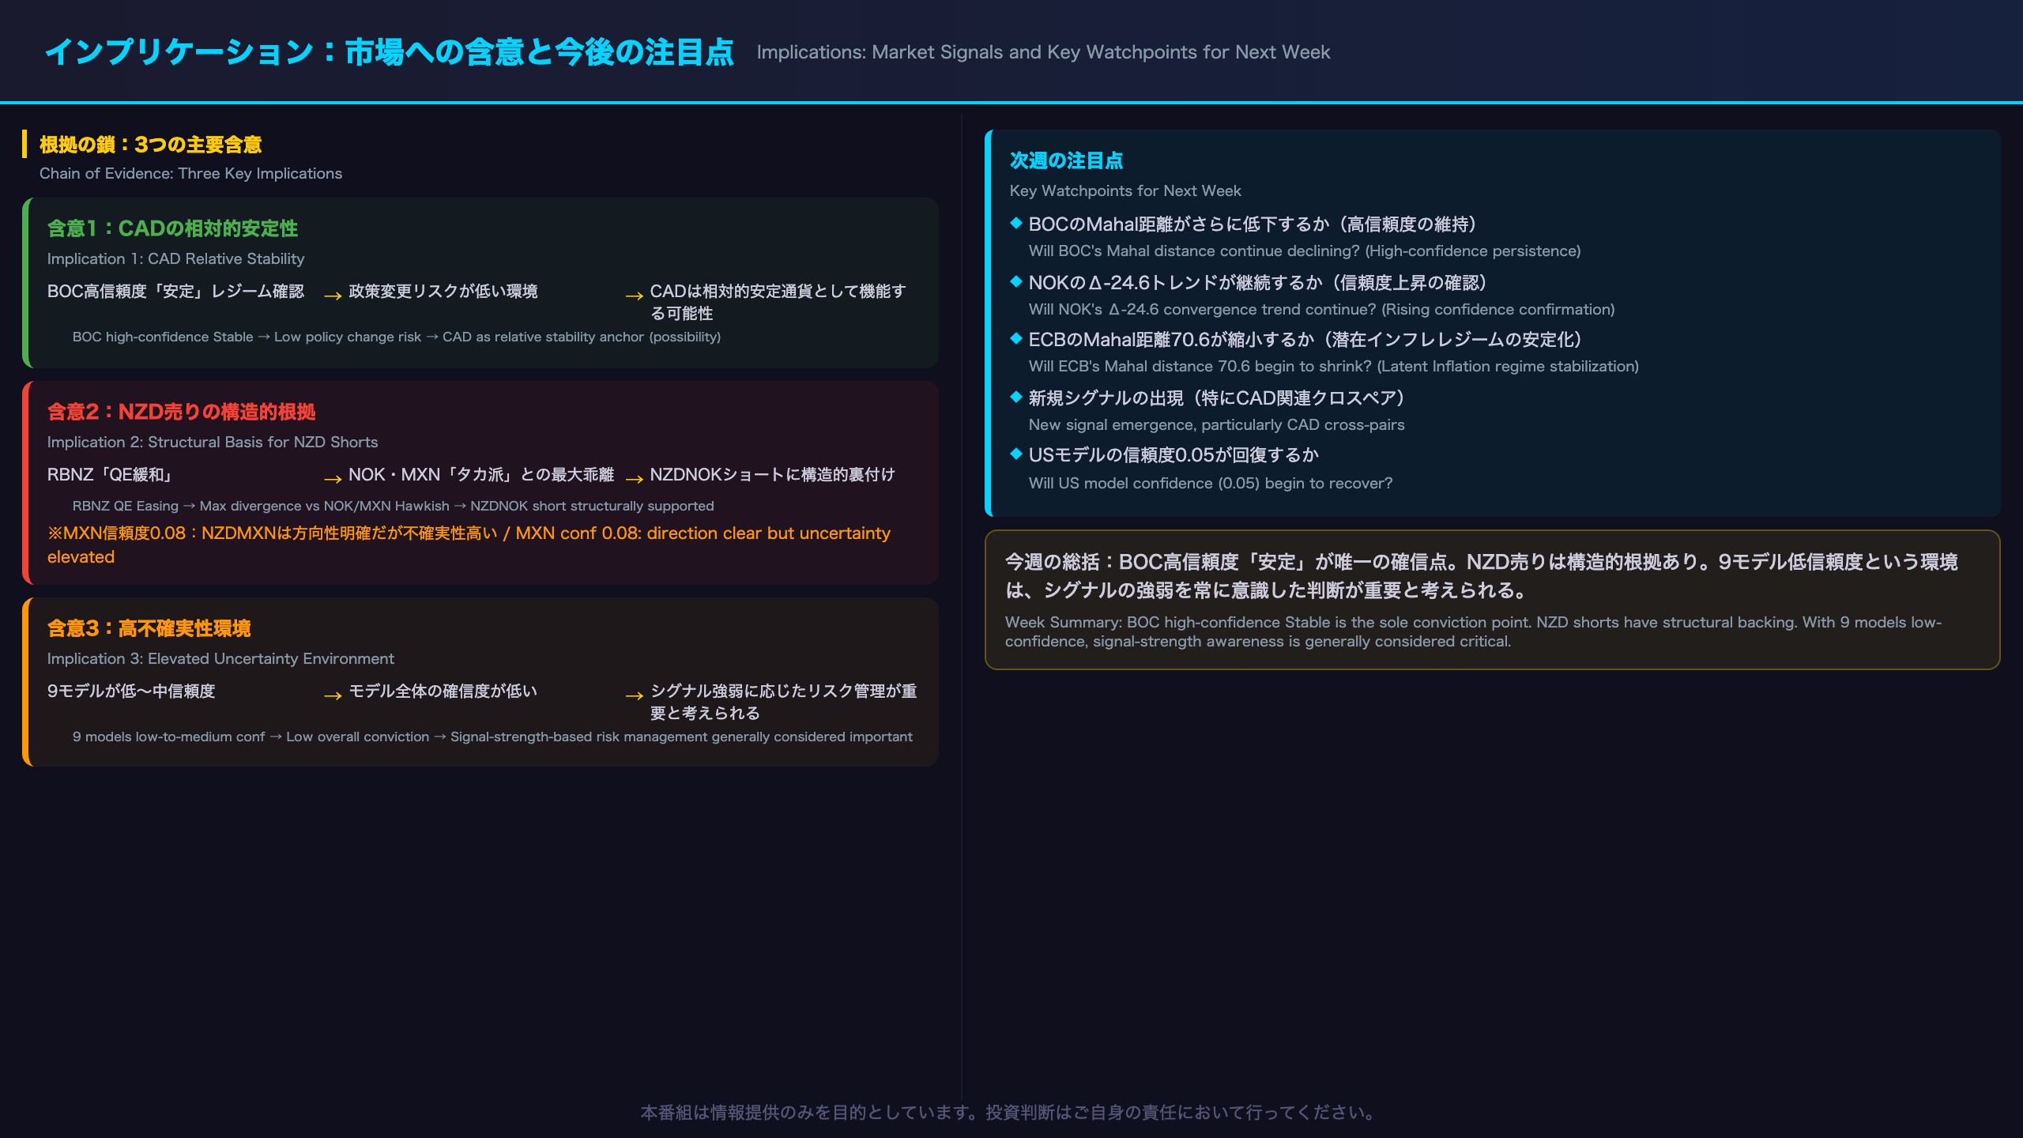Click the bullet USモデルの信頼度0.05が回復するか
Screen dimensions: 2023x1138
(1173, 455)
